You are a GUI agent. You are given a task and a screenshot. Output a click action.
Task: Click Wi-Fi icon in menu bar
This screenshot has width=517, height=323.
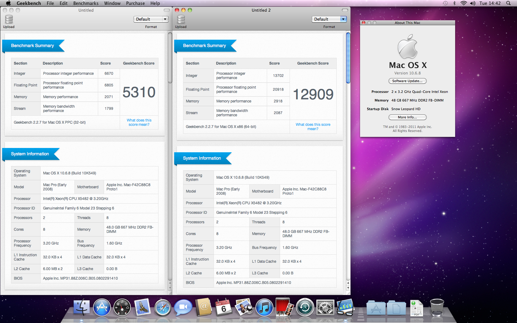coord(463,3)
